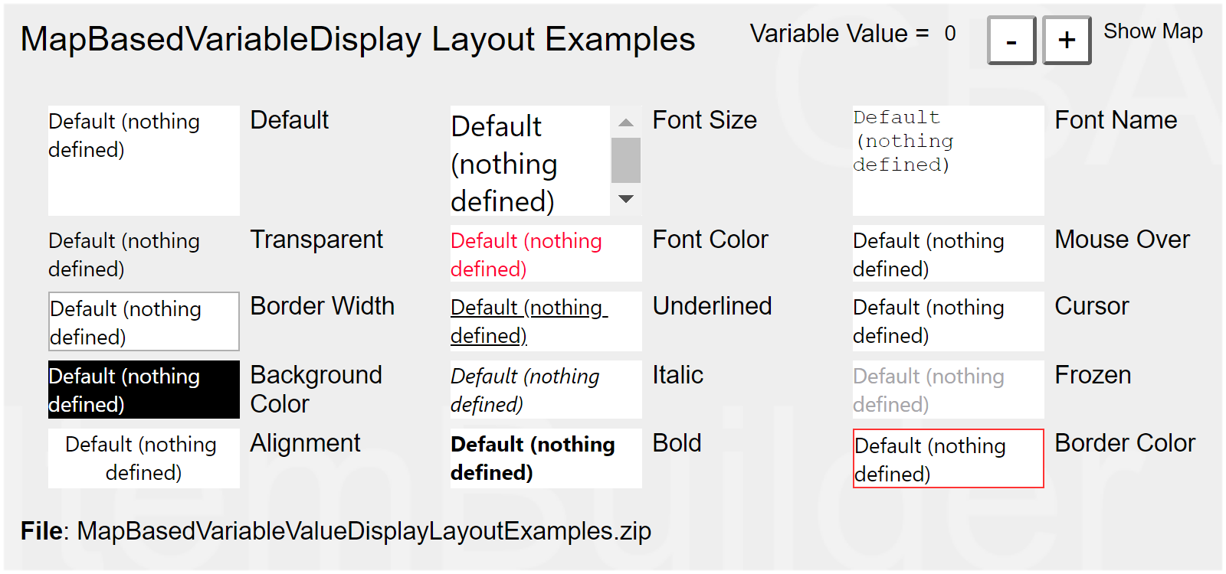Click the red-bordered Border Color display box
This screenshot has height=574, width=1226.
coord(948,458)
